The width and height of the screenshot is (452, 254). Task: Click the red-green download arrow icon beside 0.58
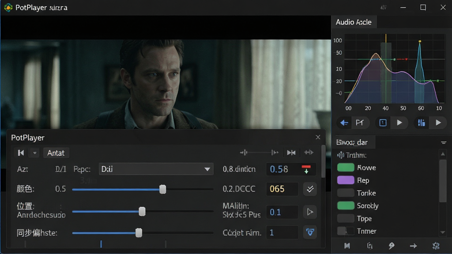point(306,169)
